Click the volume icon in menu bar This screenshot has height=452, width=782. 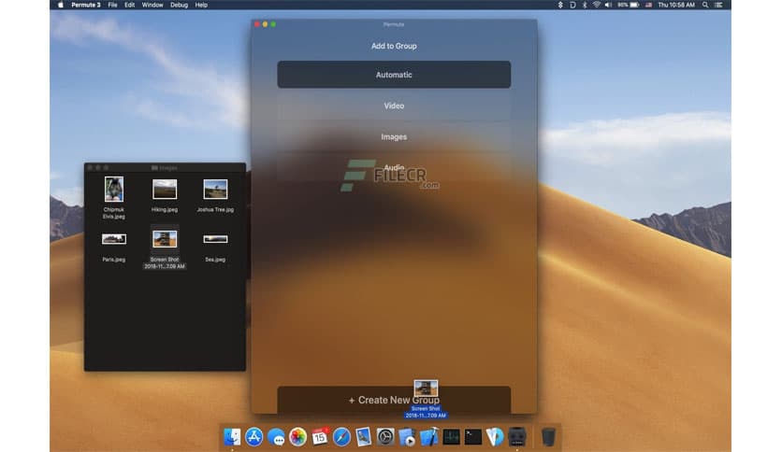click(x=608, y=5)
